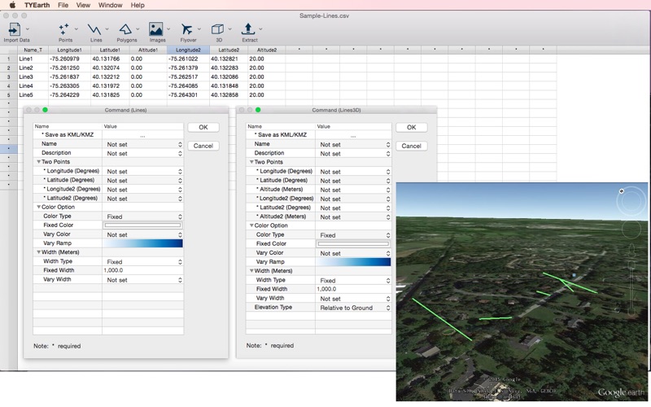Click Cancel in Command (Lines) dialog
The image size is (651, 407).
tap(203, 146)
